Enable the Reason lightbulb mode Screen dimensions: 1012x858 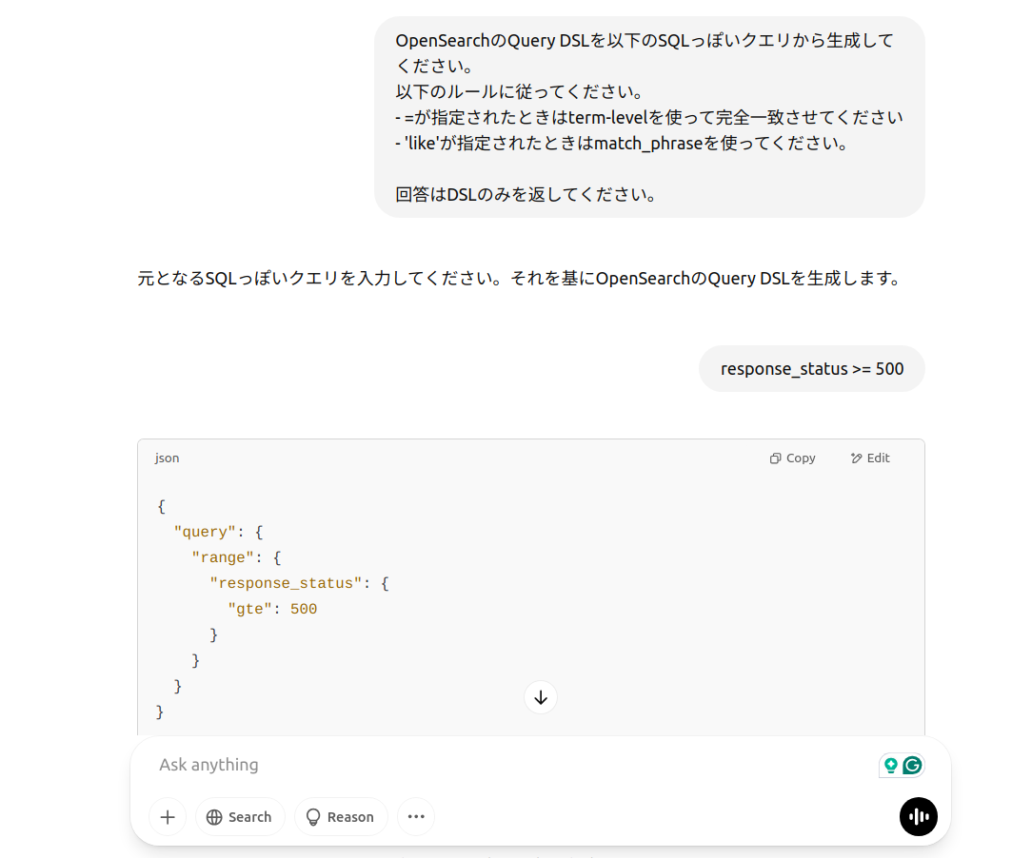point(341,817)
